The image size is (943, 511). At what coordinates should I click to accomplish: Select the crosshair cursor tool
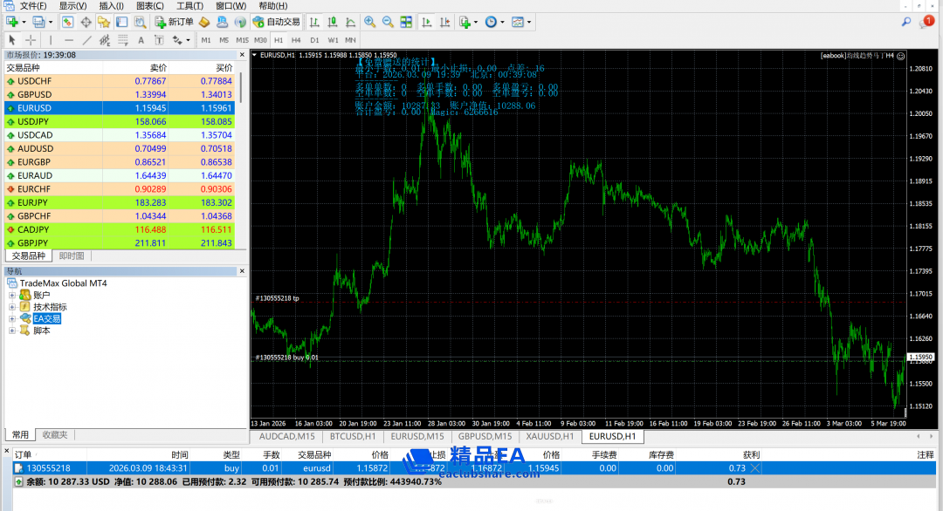(x=31, y=40)
